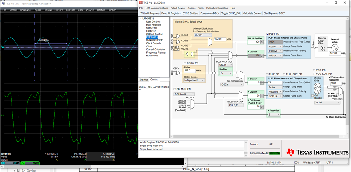
Task: Toggle the VCO_PD checkbox
Action: [x=314, y=70]
